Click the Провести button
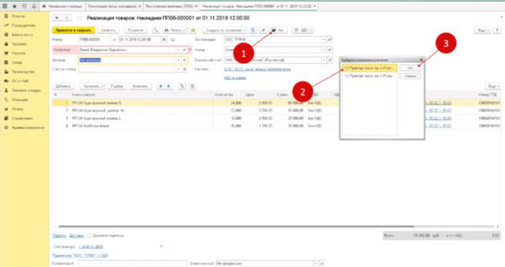 click(135, 30)
